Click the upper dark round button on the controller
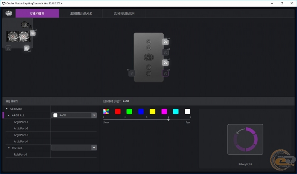The image size is (297, 174). (149, 67)
